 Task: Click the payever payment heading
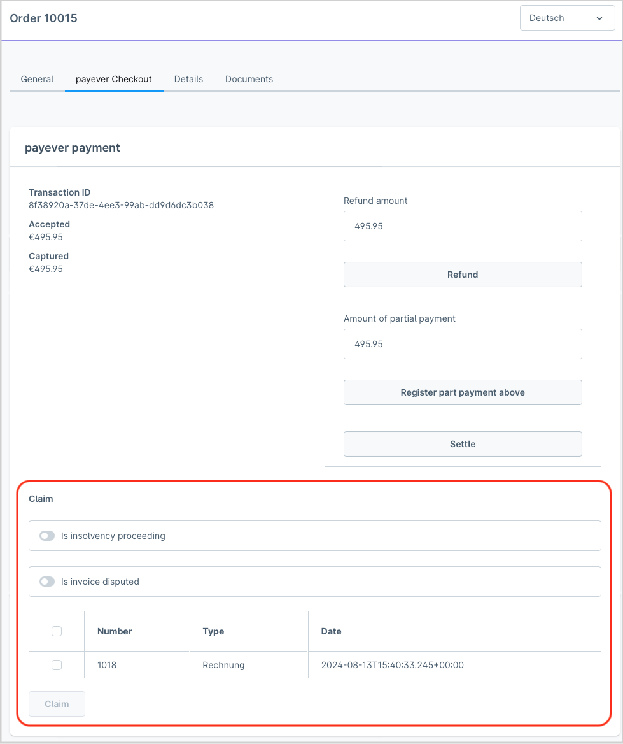coord(73,148)
